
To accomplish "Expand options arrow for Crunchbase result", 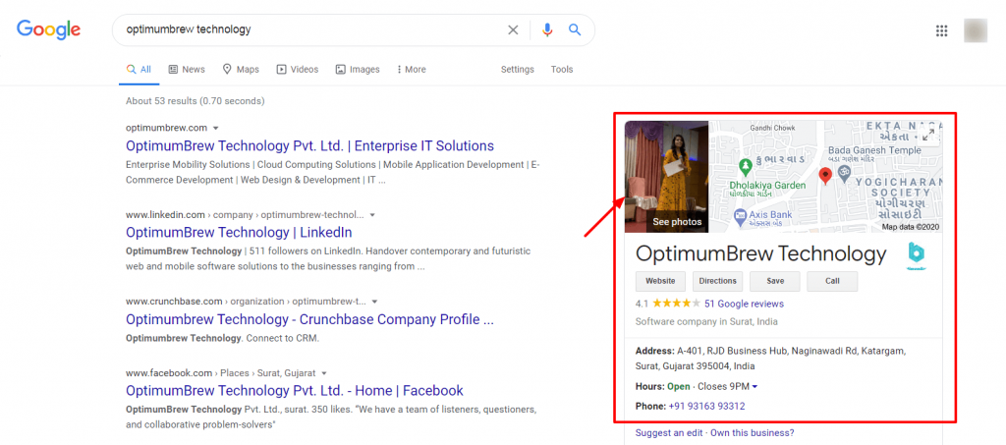I will point(374,302).
